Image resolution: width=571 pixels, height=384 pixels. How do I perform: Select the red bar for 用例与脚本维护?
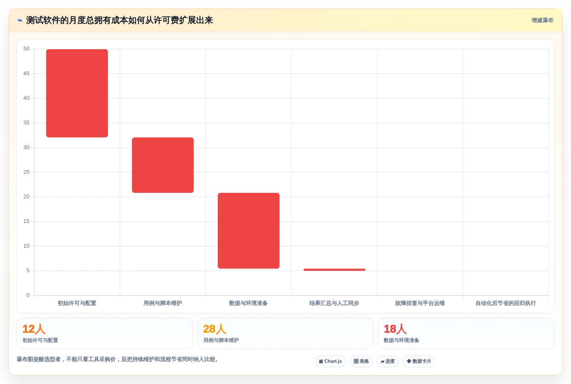point(163,165)
